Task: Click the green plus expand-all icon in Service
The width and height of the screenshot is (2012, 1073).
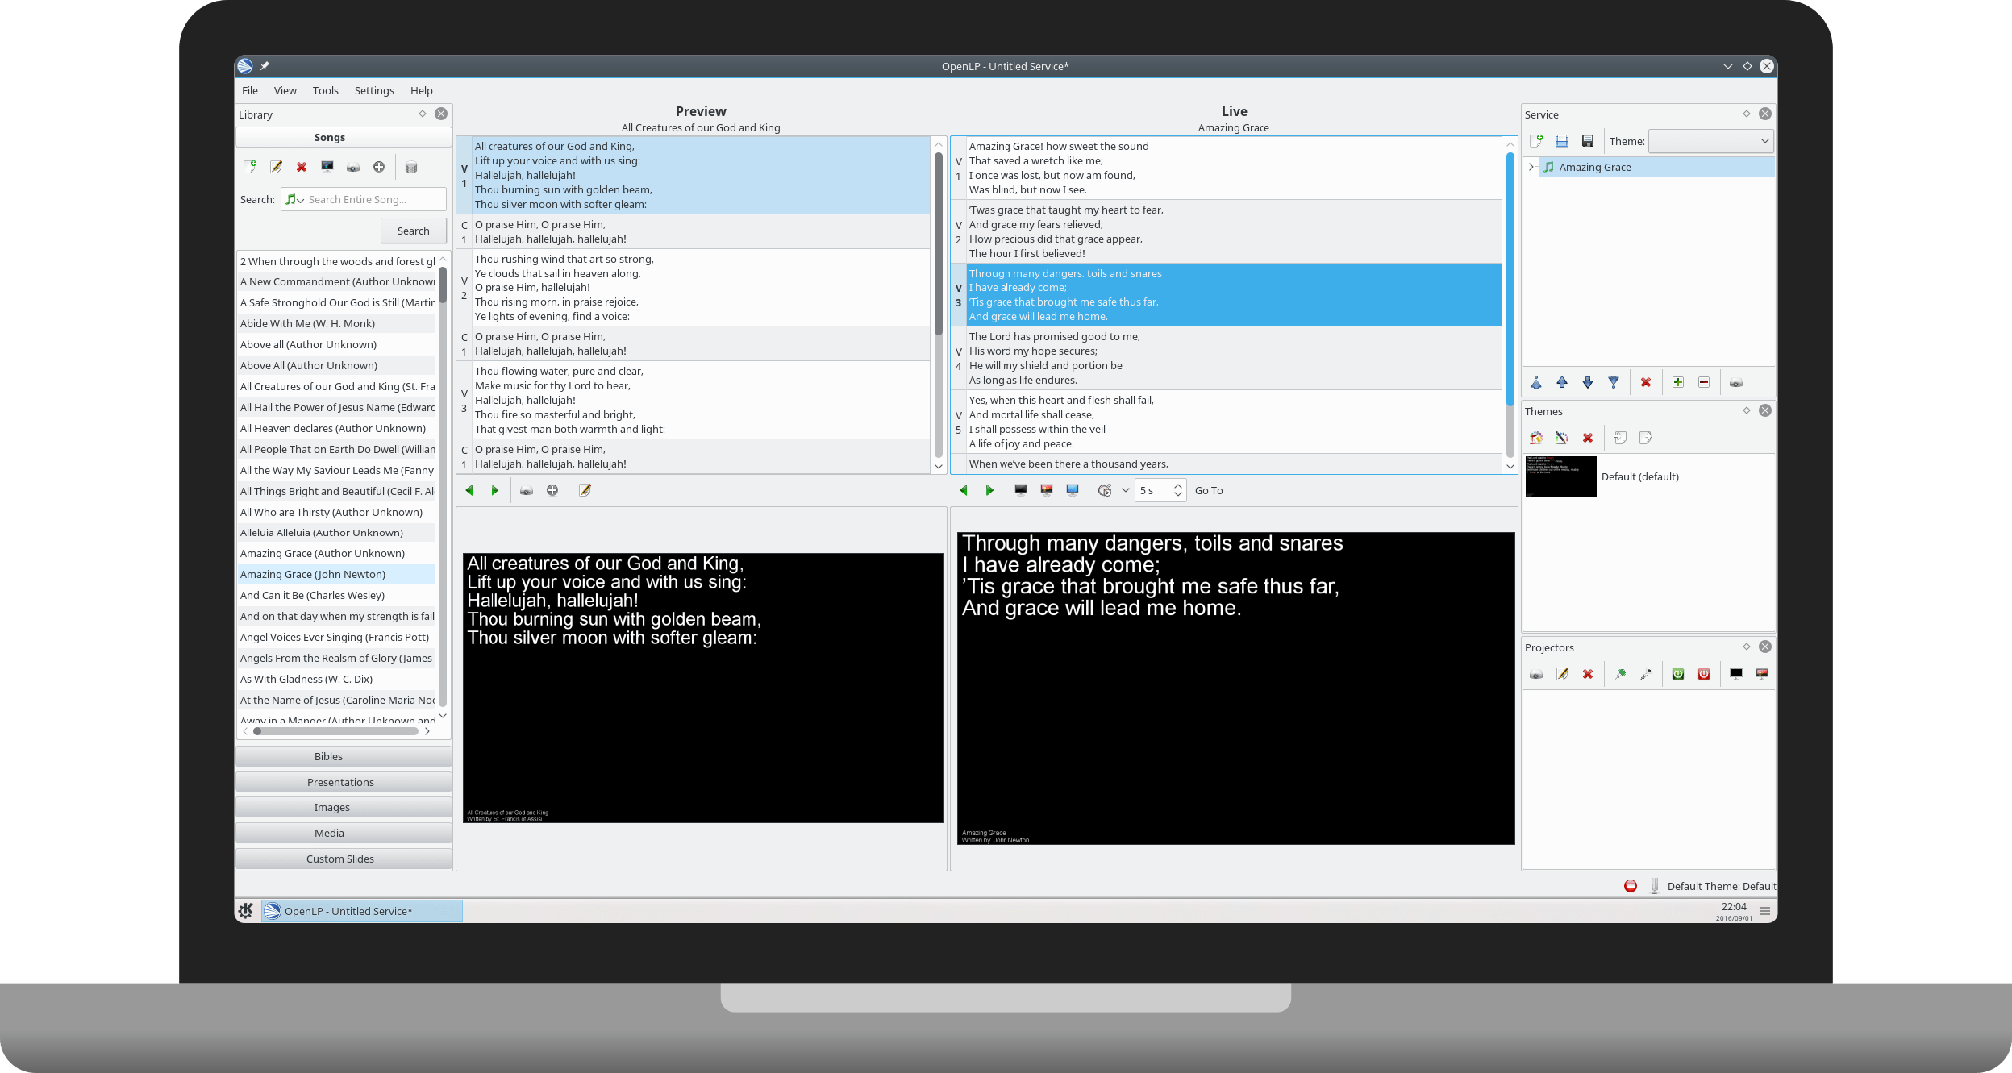Action: (x=1678, y=382)
